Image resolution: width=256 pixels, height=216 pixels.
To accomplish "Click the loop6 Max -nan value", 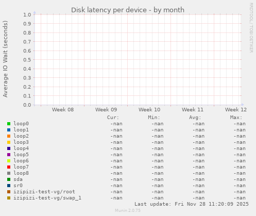I will pos(240,161).
